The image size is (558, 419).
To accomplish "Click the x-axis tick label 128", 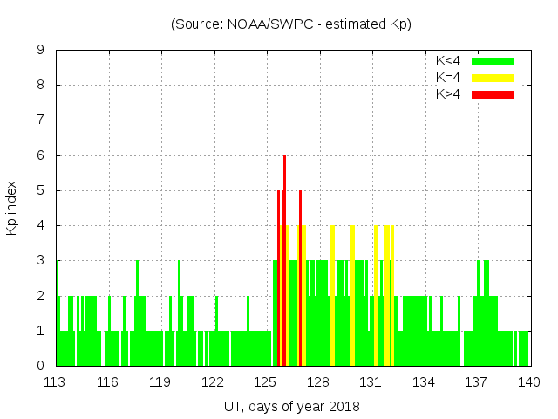I will tap(318, 382).
